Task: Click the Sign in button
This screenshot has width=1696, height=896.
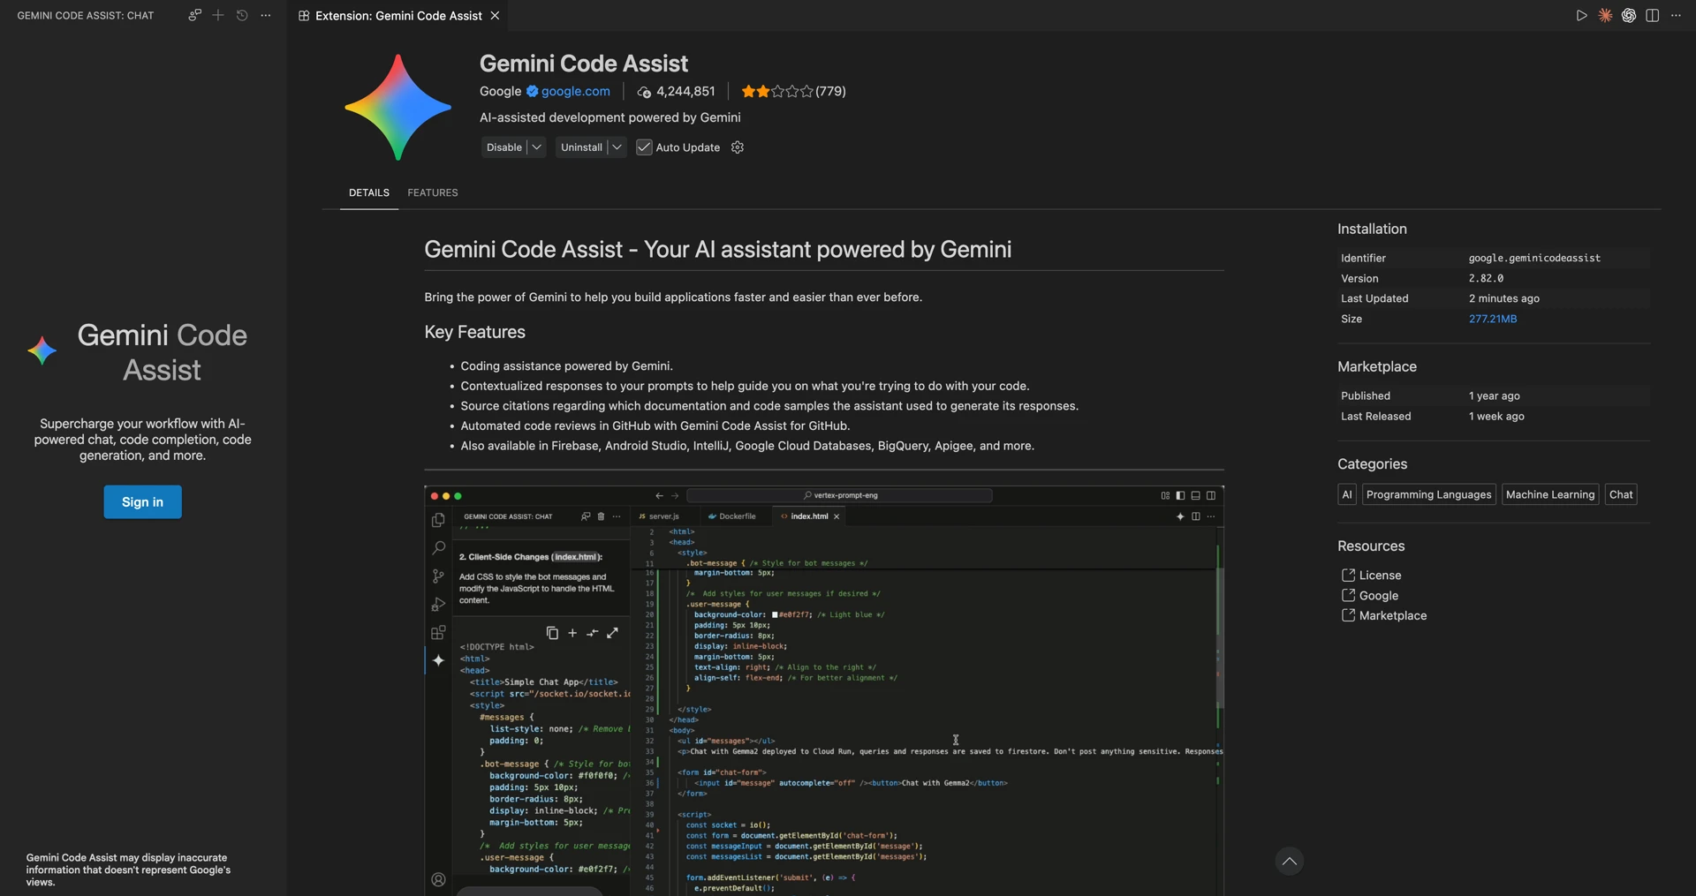Action: 142,501
